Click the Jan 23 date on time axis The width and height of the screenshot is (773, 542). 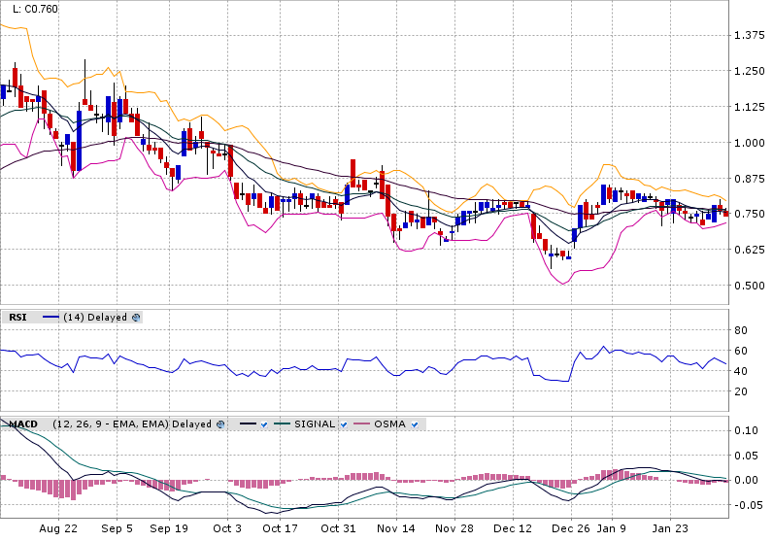669,529
